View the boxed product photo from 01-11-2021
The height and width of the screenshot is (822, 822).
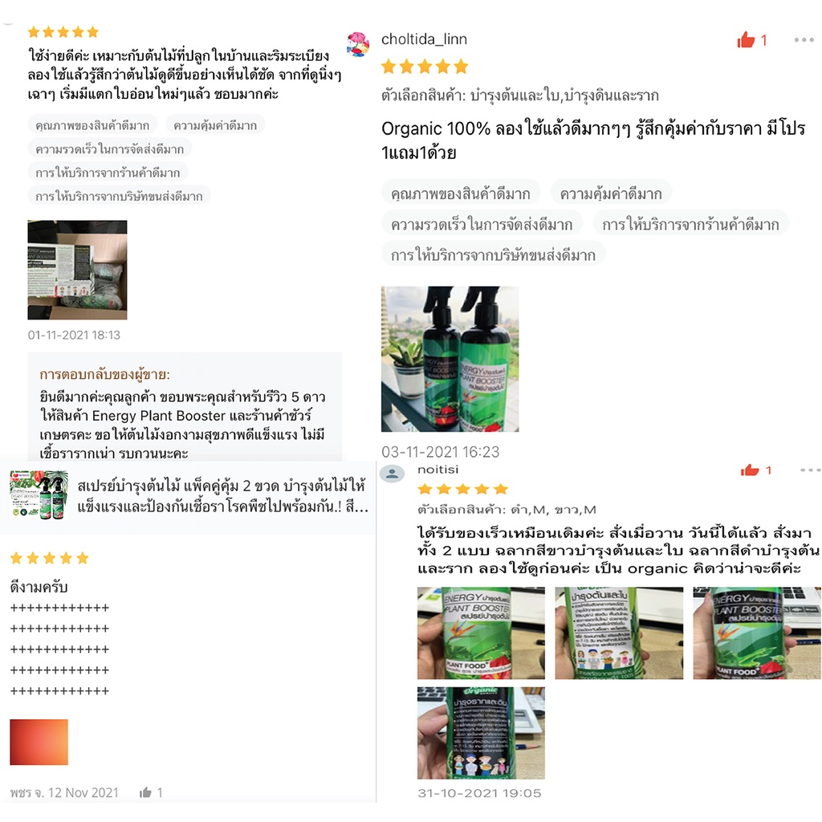point(77,270)
